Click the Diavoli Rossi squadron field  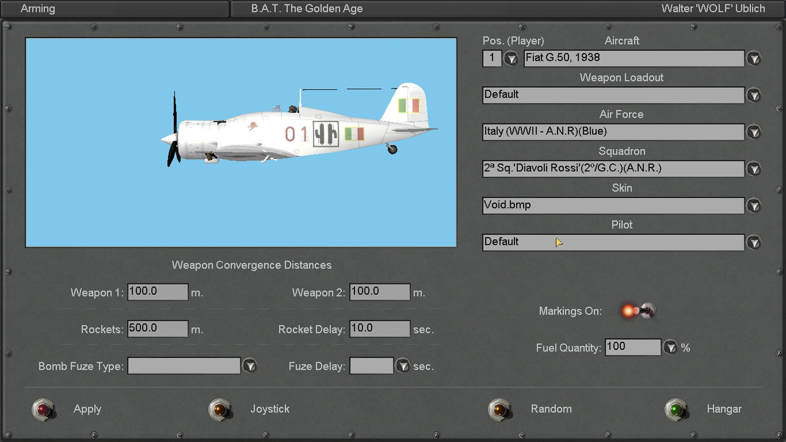click(613, 169)
